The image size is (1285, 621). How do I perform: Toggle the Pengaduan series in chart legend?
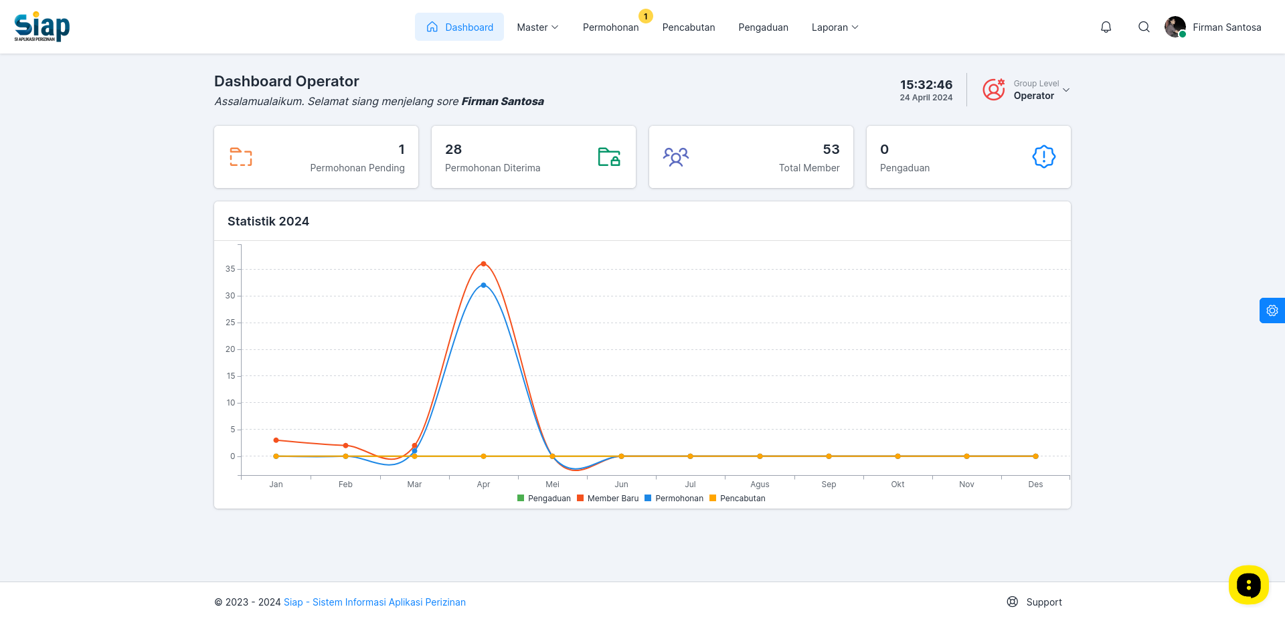tap(544, 499)
